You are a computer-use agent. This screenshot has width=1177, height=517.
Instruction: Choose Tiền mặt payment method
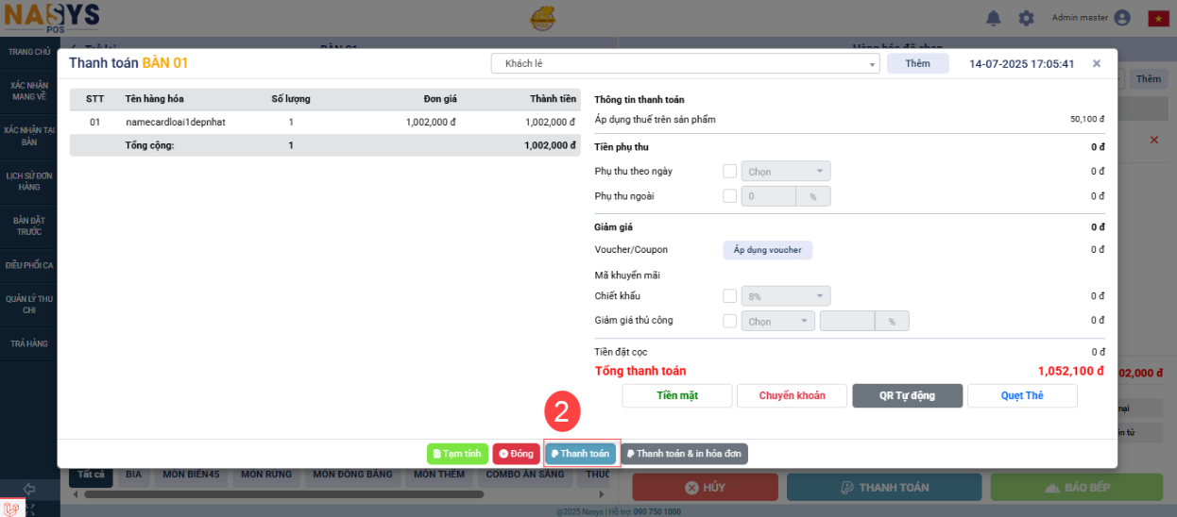[676, 395]
